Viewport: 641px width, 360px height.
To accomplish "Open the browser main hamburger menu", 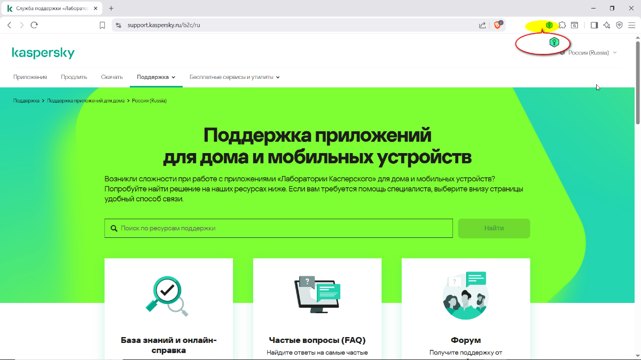I will [x=632, y=25].
